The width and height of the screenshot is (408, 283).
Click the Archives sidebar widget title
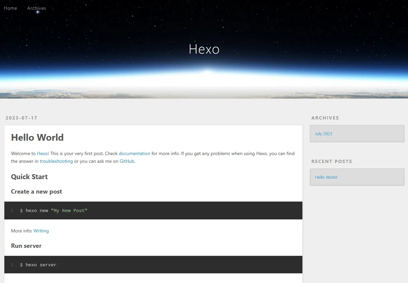[x=325, y=118]
